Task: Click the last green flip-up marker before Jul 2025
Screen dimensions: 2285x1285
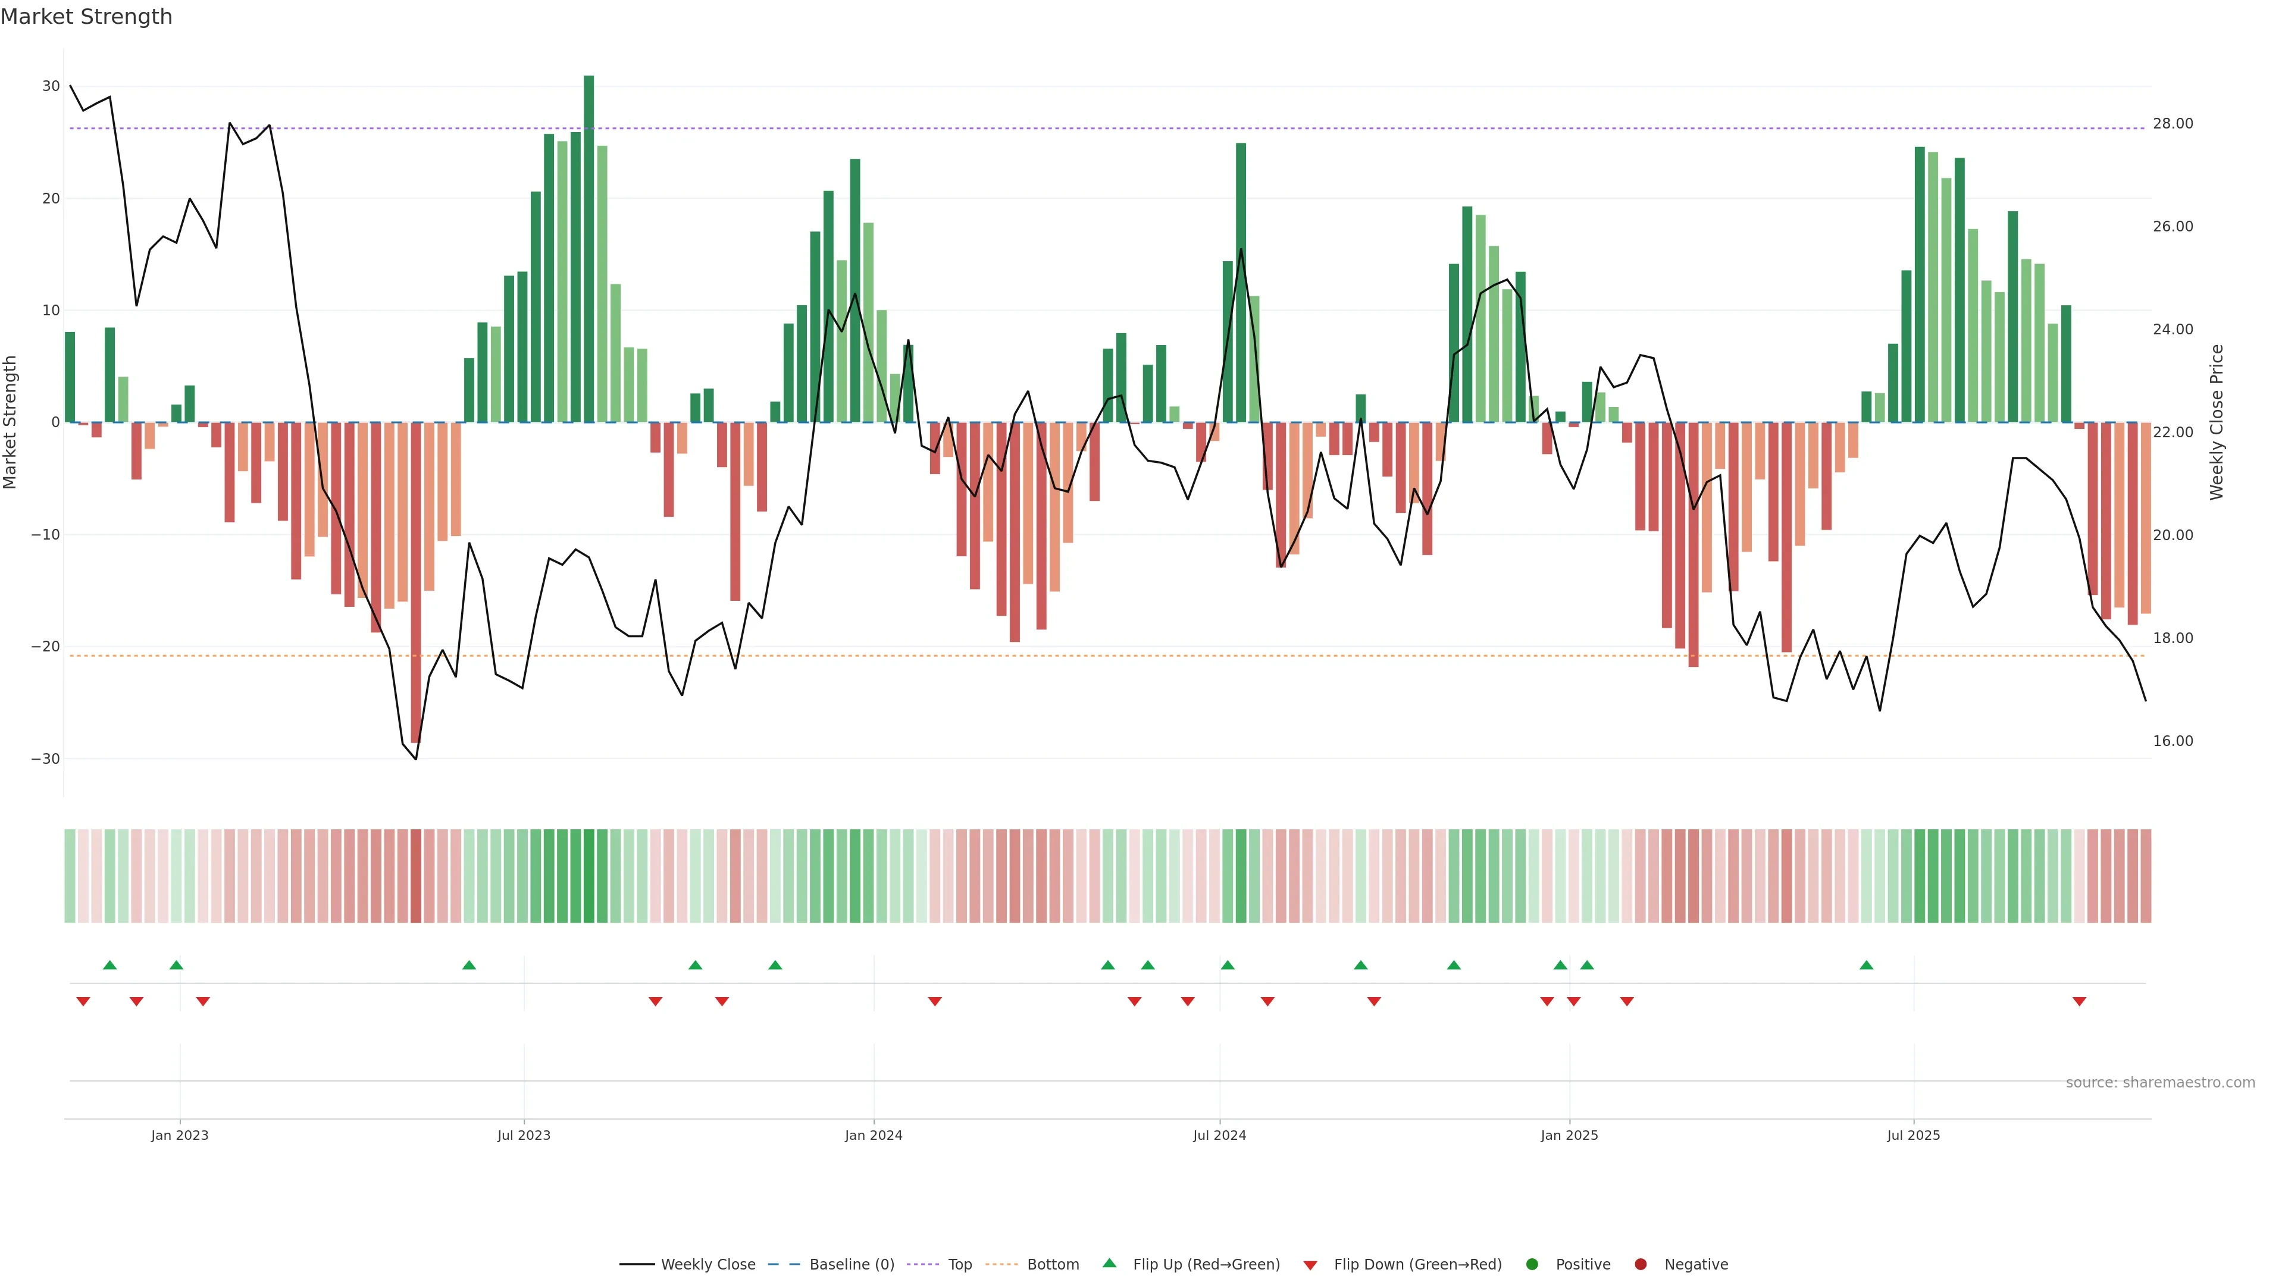Action: coord(1866,965)
